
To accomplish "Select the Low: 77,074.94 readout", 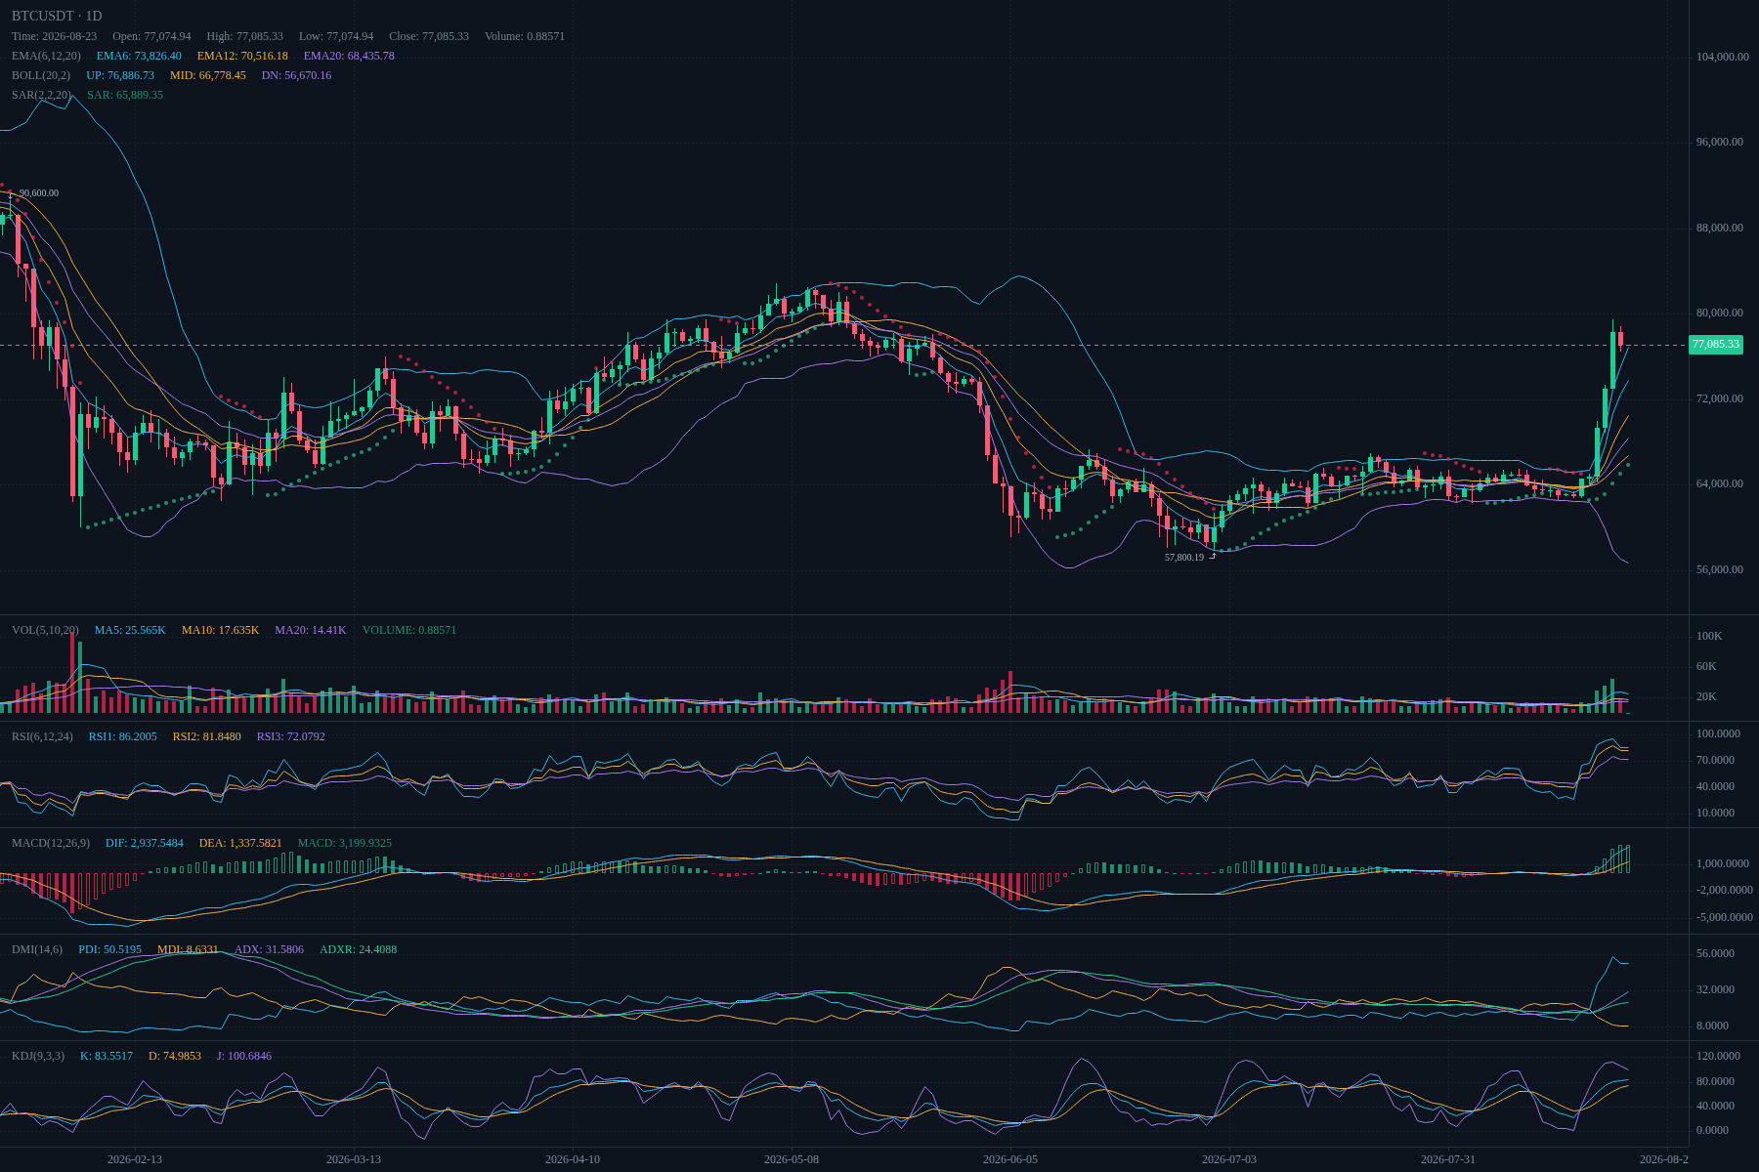I will [336, 36].
